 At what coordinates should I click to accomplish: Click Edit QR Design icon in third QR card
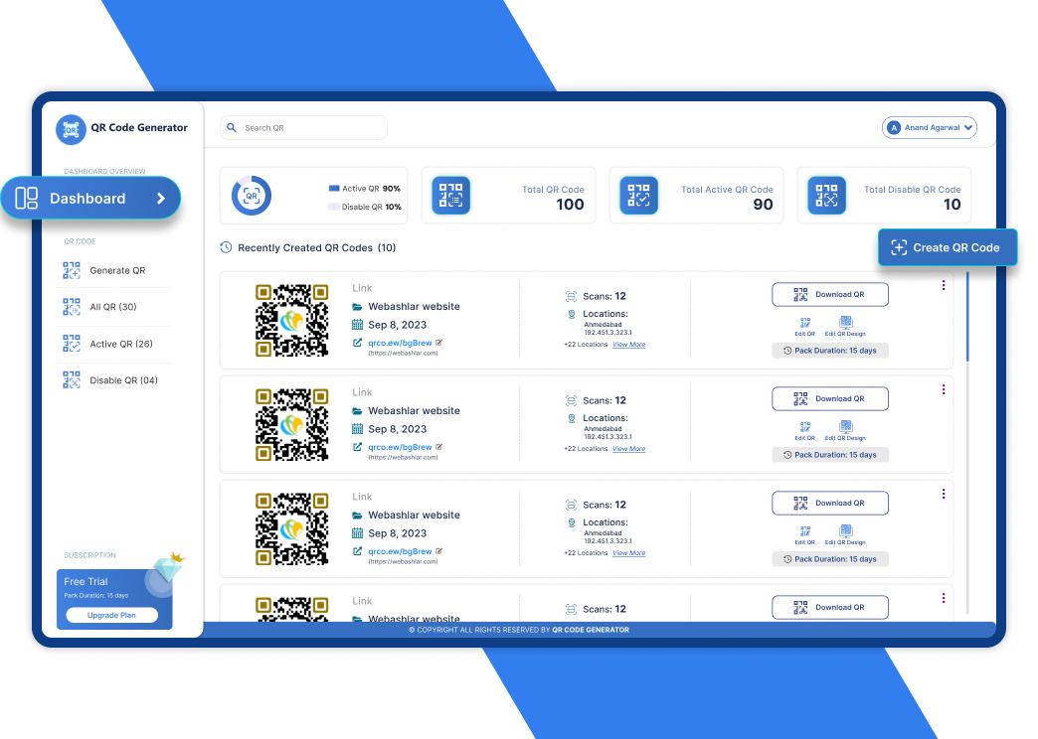coord(845,530)
